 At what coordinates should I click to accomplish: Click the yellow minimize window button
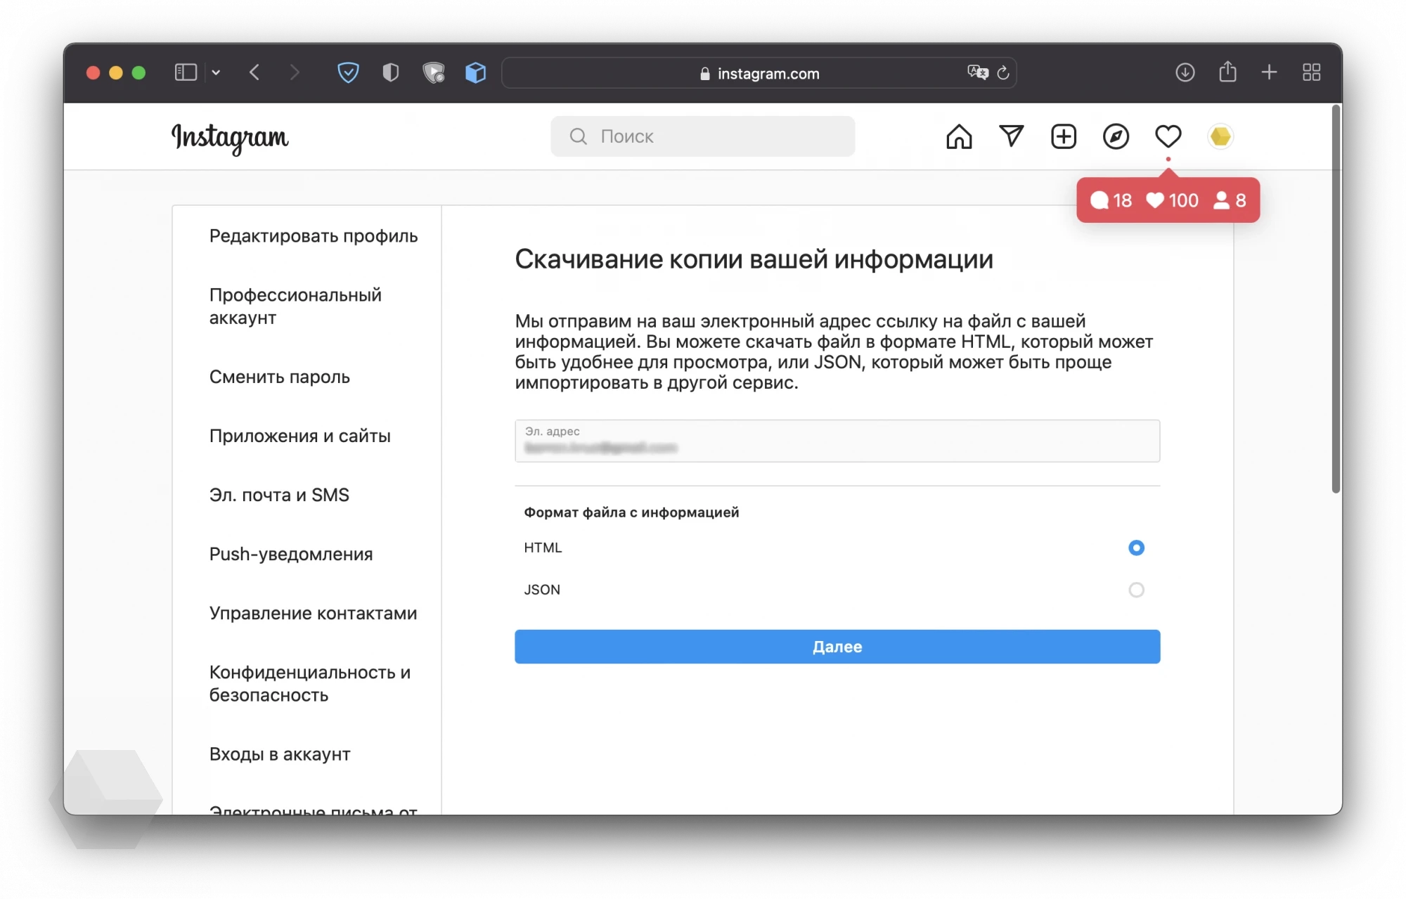(116, 72)
